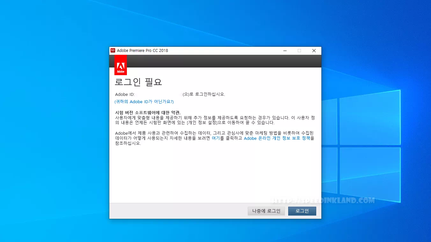Screen dimensions: 431x242
Task: Click the disabled maximize button in title bar
Action: pyautogui.click(x=299, y=51)
